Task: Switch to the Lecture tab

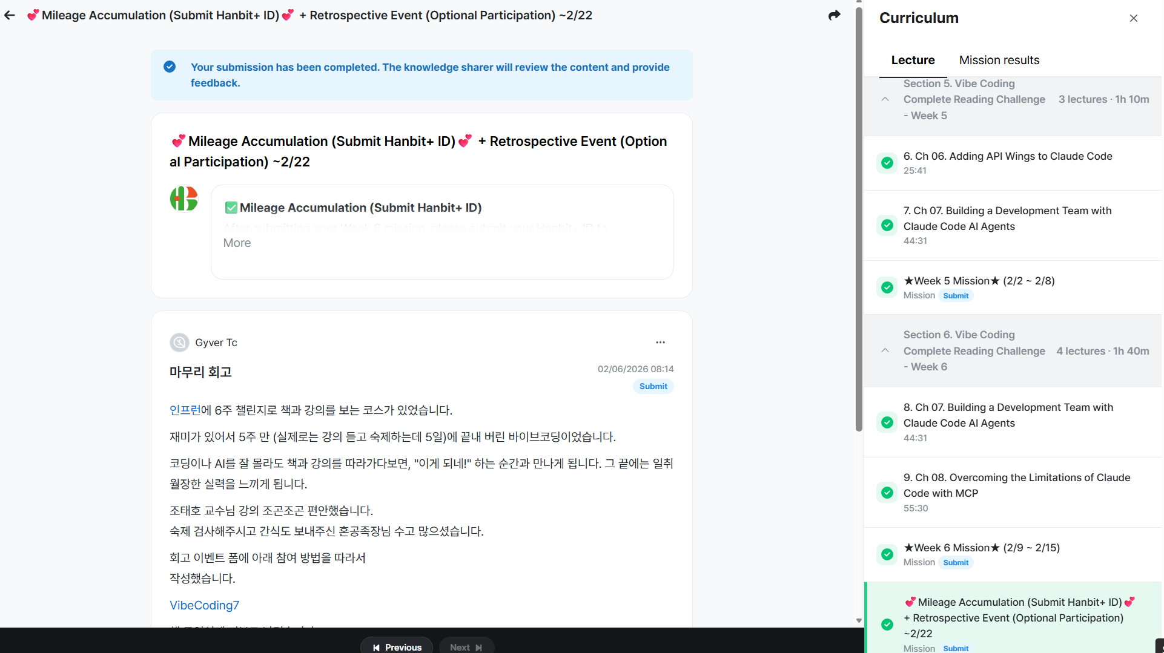Action: pos(913,60)
